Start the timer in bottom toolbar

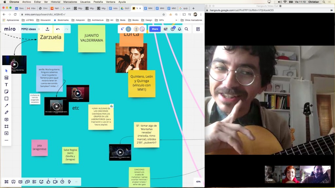(62, 181)
